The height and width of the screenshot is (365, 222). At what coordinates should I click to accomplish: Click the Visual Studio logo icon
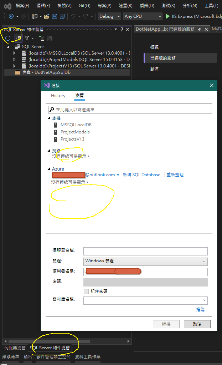8,6
